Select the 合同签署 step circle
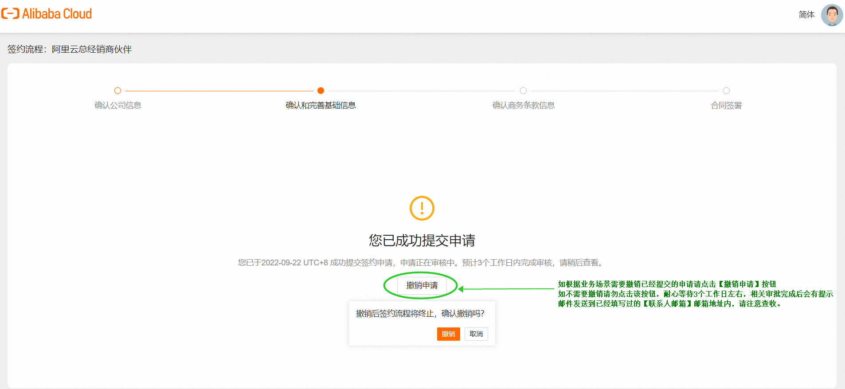Image resolution: width=845 pixels, height=389 pixels. click(x=726, y=91)
